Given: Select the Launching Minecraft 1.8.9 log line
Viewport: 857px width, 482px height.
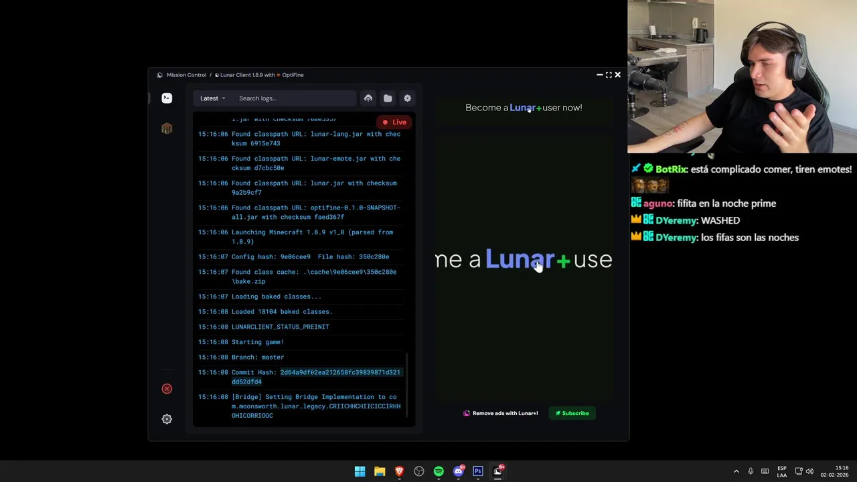Looking at the screenshot, I should 299,237.
